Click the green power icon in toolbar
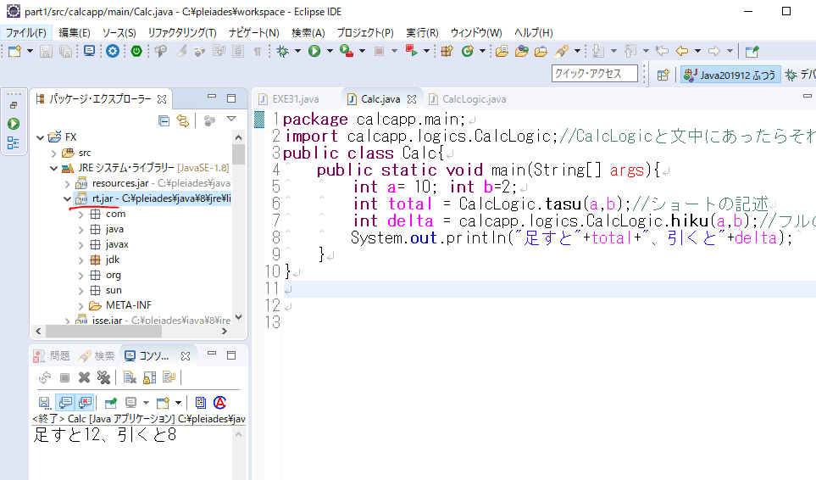The height and width of the screenshot is (480, 816). [x=136, y=52]
